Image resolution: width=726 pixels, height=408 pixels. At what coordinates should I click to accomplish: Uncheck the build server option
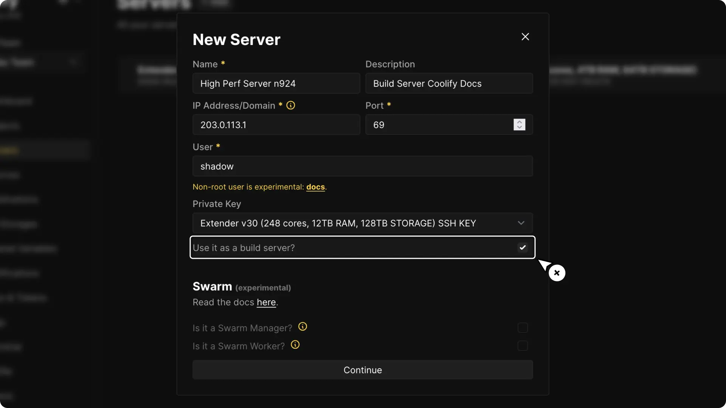[523, 247]
